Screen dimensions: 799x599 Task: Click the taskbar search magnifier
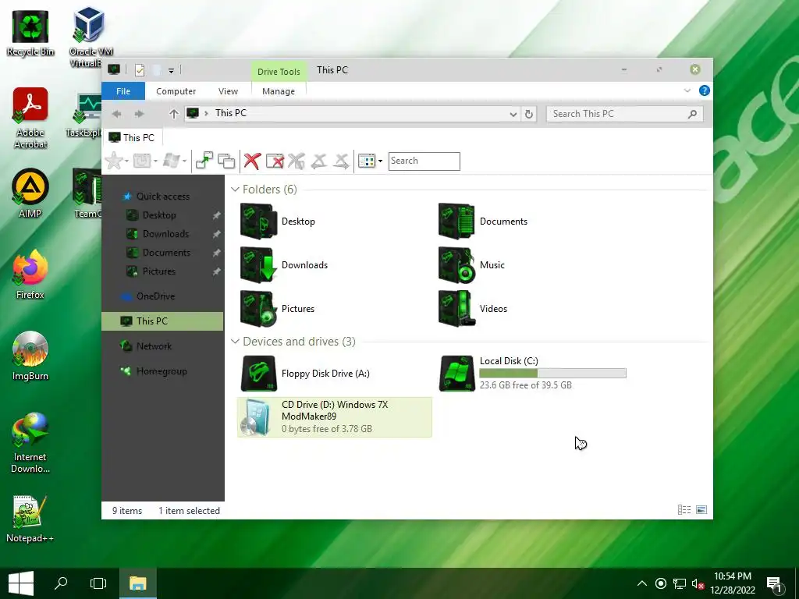click(x=61, y=583)
